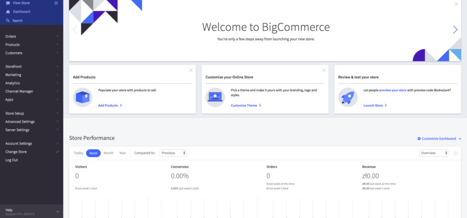The width and height of the screenshot is (467, 218).
Task: Open the Apps sidebar menu
Action: pyautogui.click(x=31, y=100)
